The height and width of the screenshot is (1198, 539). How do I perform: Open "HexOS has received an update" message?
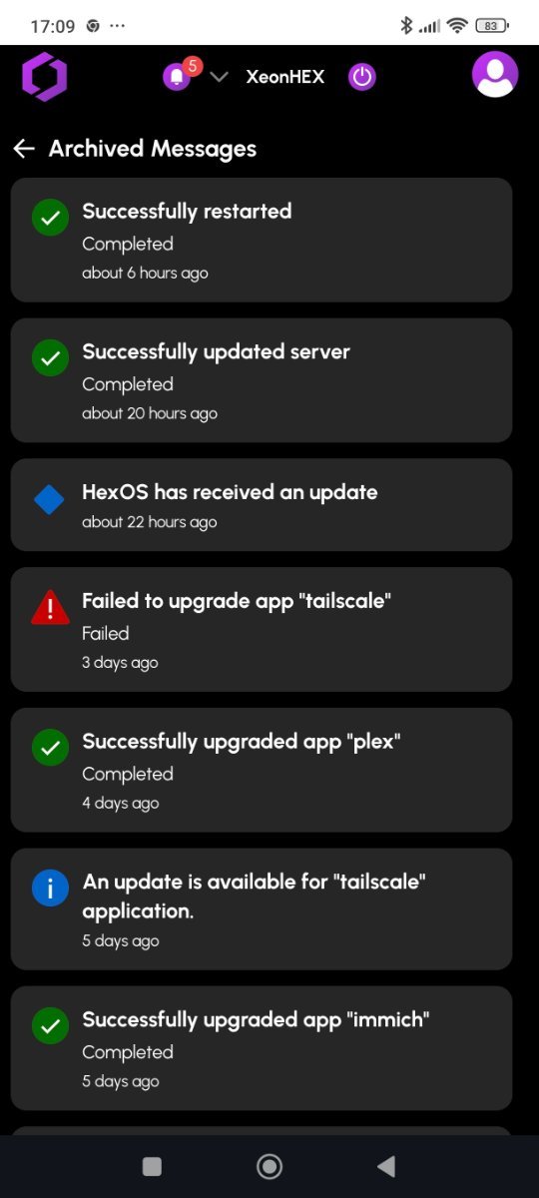pyautogui.click(x=262, y=505)
